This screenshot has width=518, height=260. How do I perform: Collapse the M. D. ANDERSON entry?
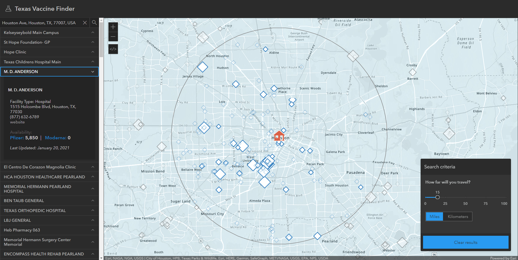click(49, 72)
